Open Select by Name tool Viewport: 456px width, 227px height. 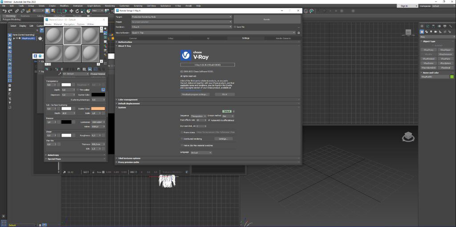tap(53, 11)
